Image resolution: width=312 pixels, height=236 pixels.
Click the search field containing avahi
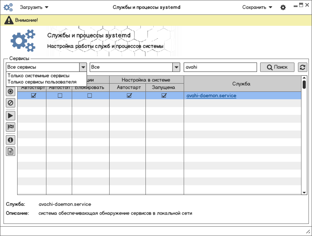coord(220,67)
